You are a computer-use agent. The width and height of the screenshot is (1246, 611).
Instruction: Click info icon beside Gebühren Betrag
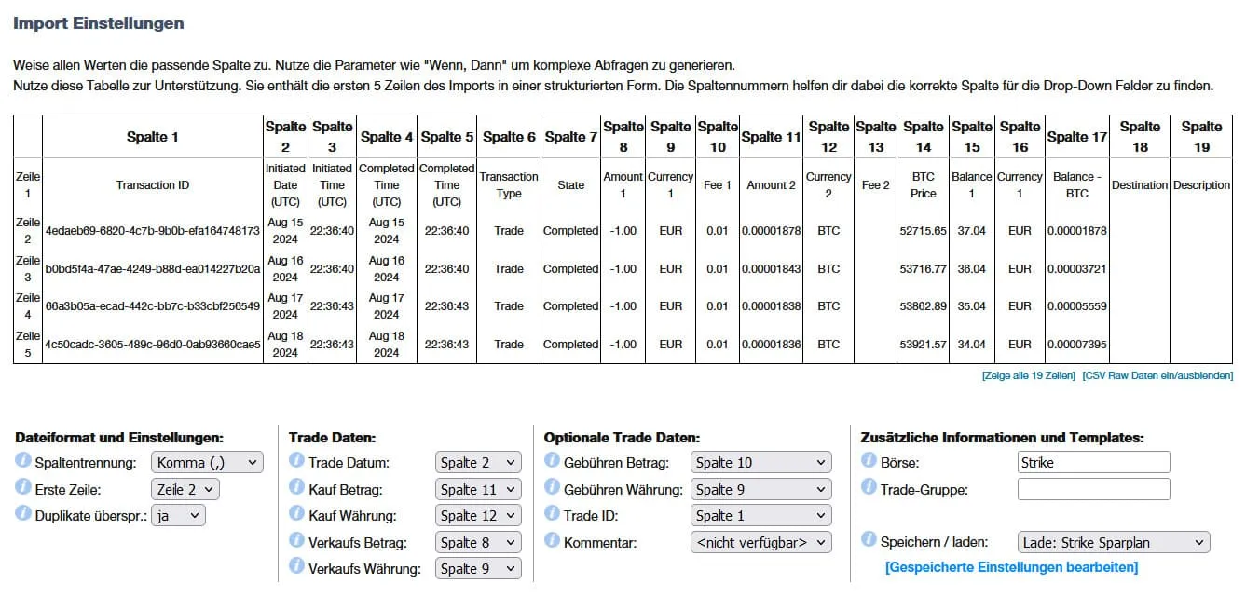point(553,461)
